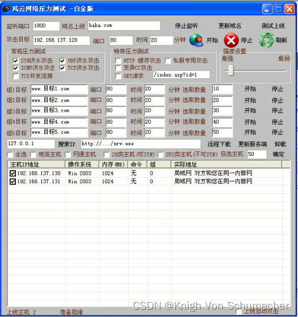
Task: Click the globe-and-user start icon
Action: point(196,40)
